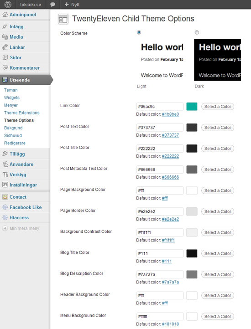Open the Widgets submenu item
Viewport: 251px width, 329px height.
(12, 98)
